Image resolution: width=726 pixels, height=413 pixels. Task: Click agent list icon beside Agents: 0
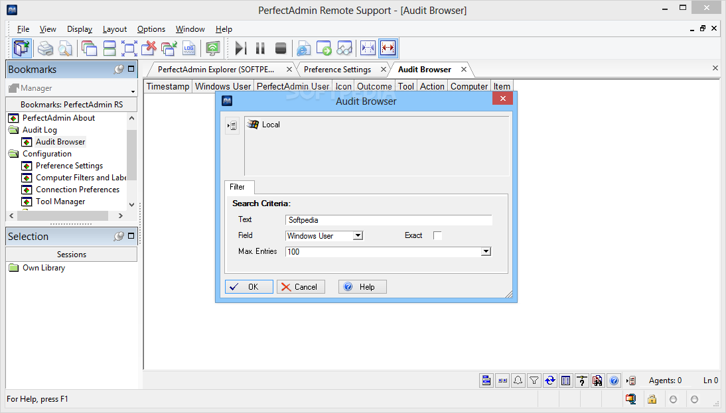631,381
